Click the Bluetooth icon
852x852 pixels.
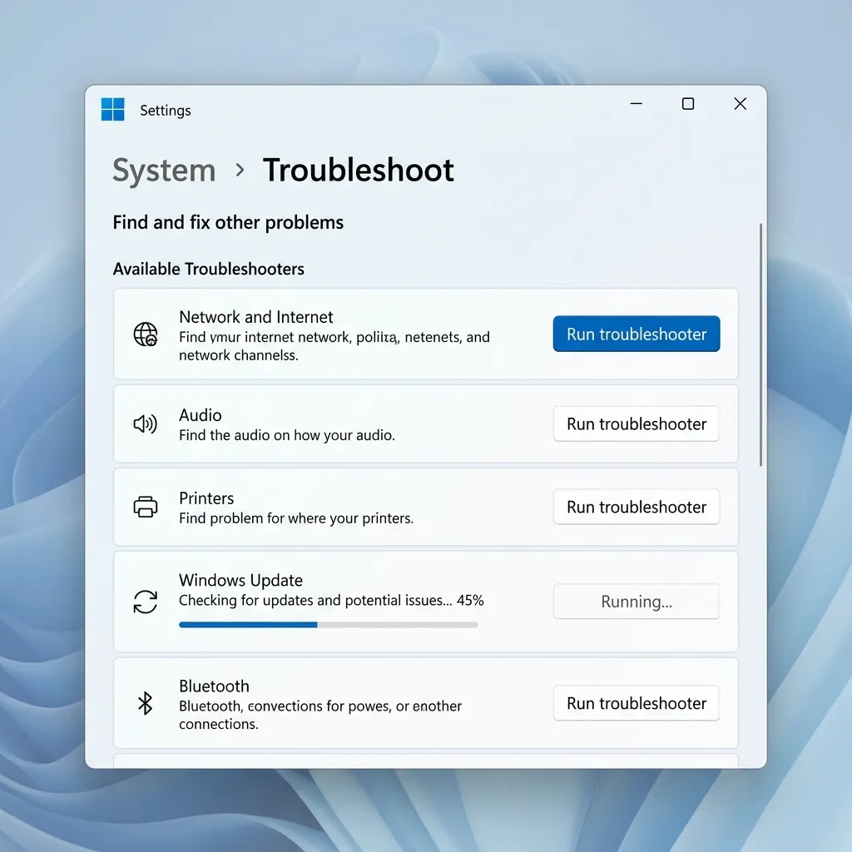pos(145,703)
